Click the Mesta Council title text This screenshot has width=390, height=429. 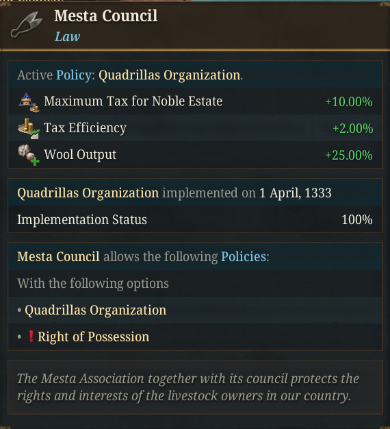pyautogui.click(x=105, y=16)
